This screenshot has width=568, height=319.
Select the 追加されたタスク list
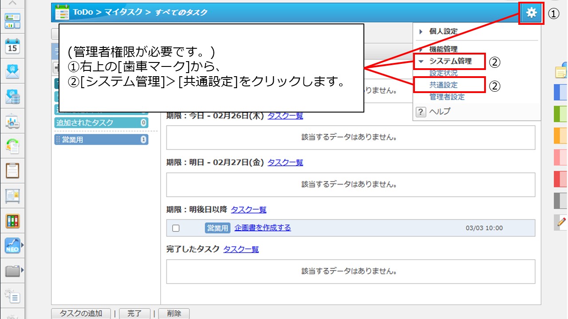click(x=101, y=123)
